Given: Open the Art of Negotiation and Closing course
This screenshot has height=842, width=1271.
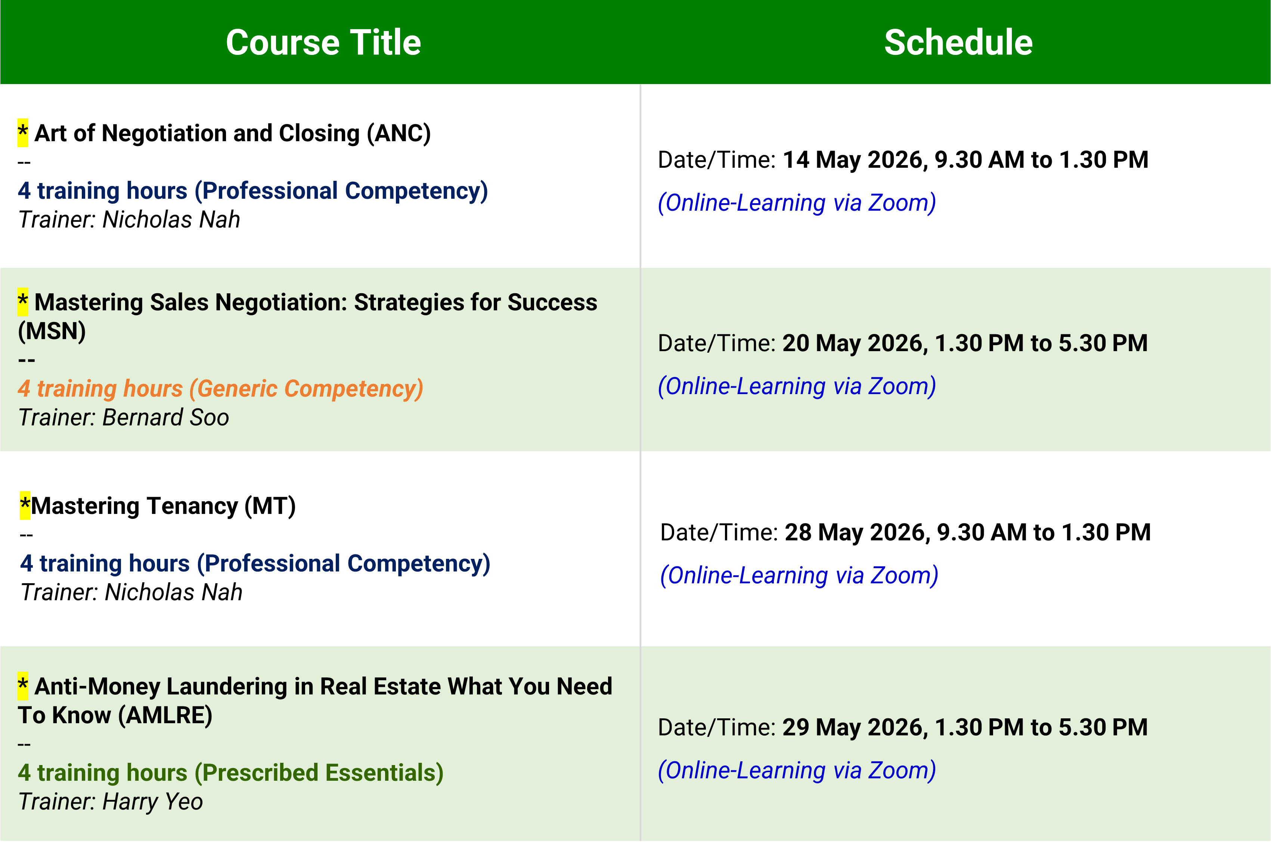Looking at the screenshot, I should pyautogui.click(x=232, y=133).
